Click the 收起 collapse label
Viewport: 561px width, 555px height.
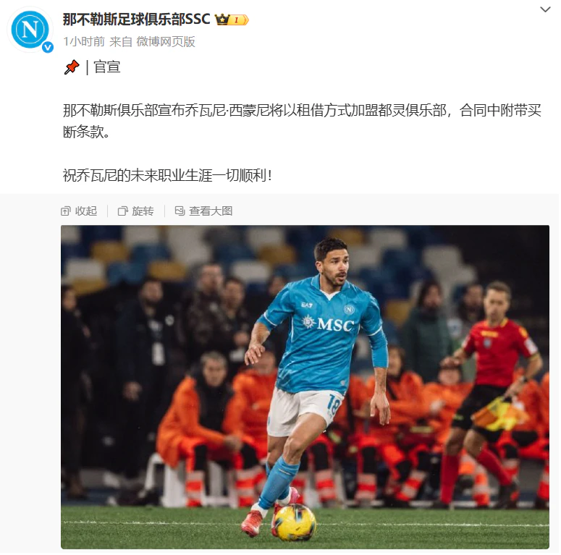[86, 211]
